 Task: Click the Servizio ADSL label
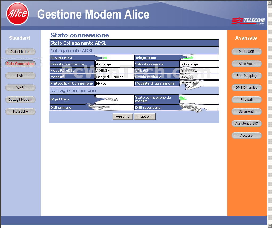point(61,58)
